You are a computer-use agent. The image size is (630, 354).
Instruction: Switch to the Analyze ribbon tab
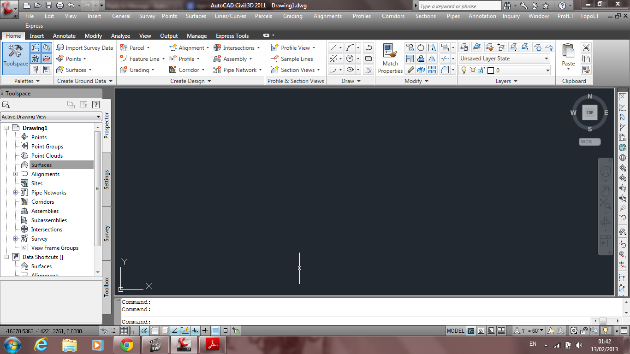pyautogui.click(x=120, y=35)
